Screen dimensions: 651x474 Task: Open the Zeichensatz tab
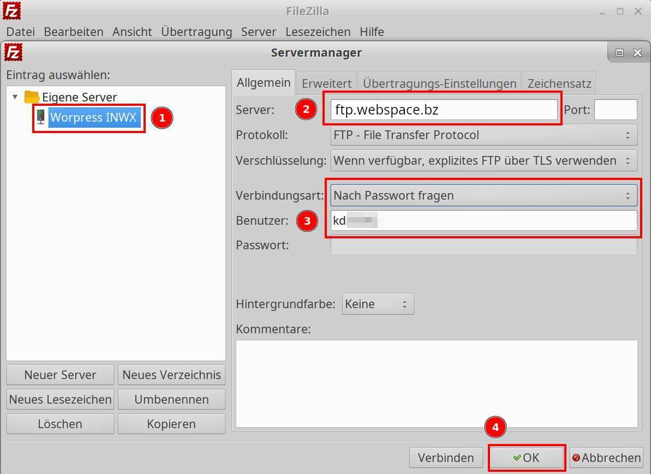coord(559,83)
